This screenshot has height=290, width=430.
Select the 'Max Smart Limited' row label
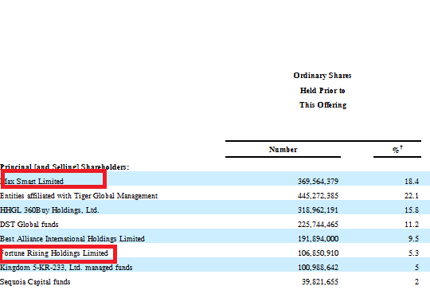point(32,182)
